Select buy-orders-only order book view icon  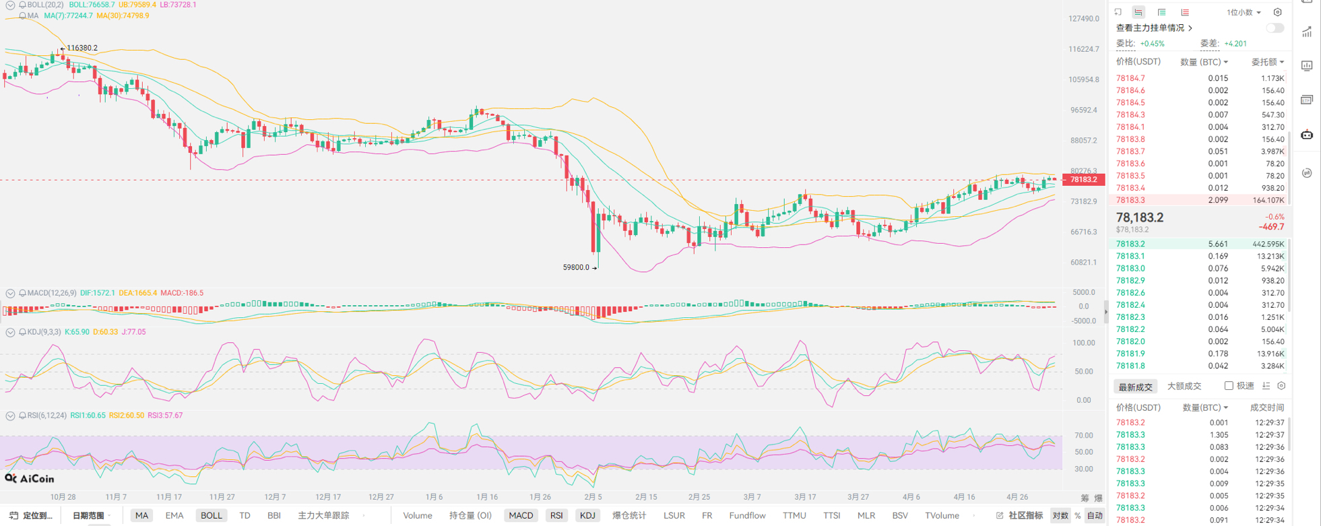[x=1162, y=12]
